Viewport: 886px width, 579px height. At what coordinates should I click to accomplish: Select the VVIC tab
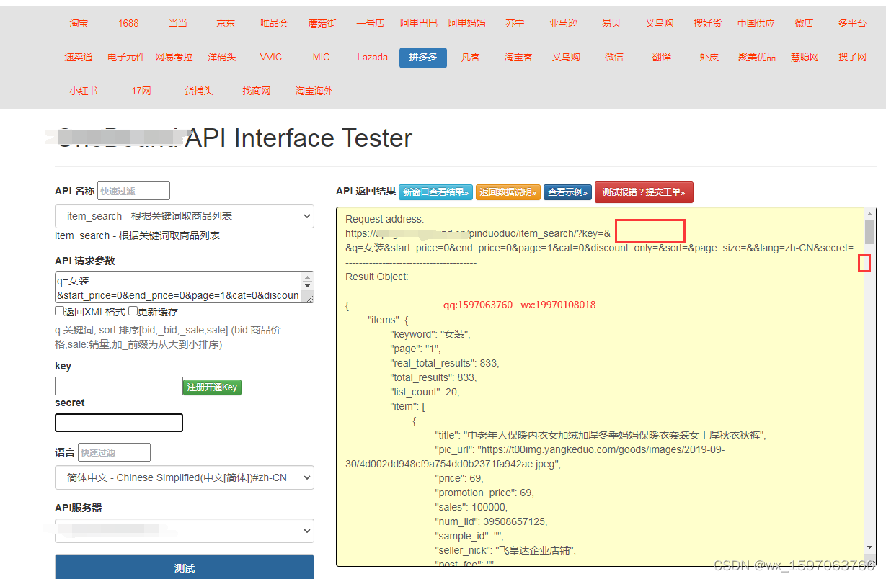click(x=271, y=57)
